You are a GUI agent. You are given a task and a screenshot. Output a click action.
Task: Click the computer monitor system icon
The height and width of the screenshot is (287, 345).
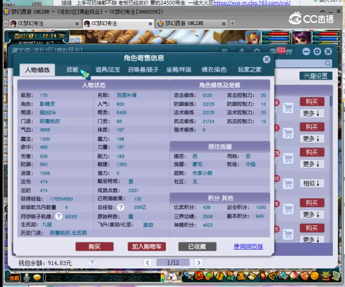(x=336, y=276)
